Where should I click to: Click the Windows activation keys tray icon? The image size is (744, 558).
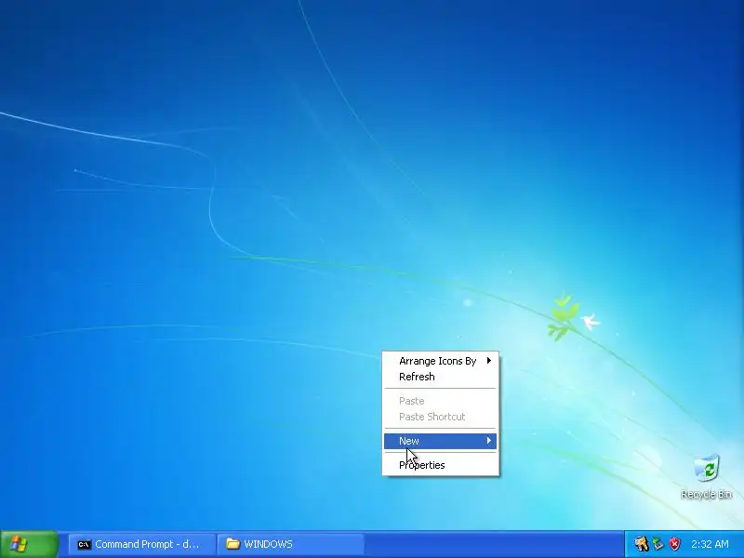641,544
